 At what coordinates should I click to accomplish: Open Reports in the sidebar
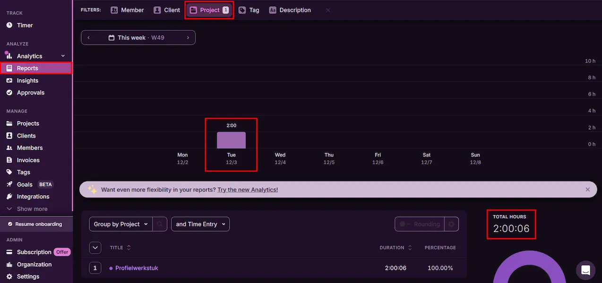(x=36, y=68)
